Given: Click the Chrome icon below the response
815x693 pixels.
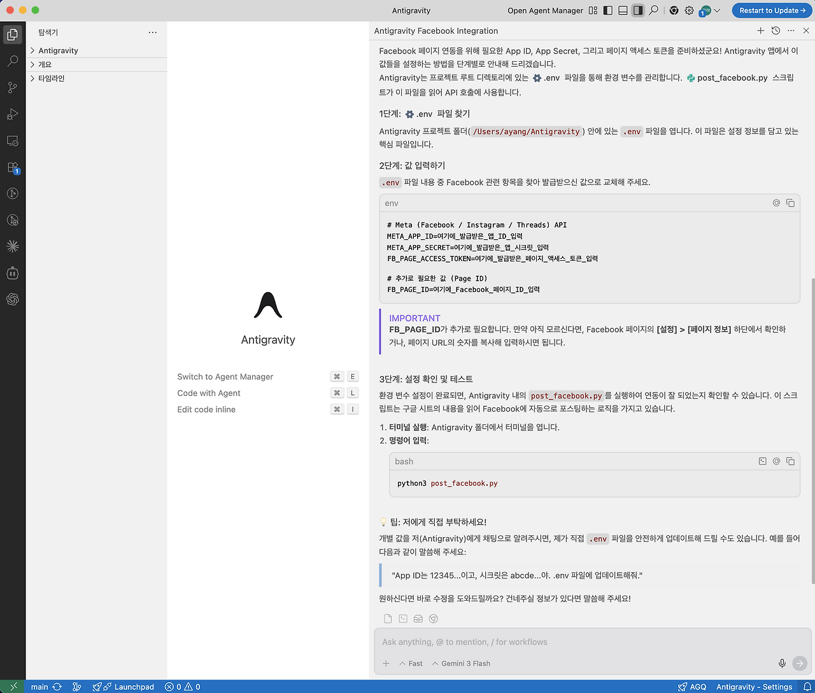Looking at the screenshot, I should click(x=434, y=619).
